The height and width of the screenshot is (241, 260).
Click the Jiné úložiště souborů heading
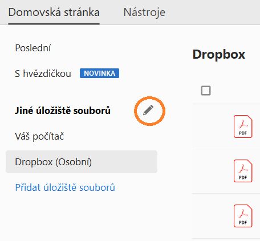click(x=63, y=111)
